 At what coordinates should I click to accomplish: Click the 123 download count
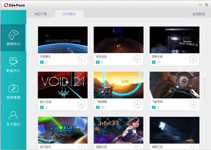[159, 63]
